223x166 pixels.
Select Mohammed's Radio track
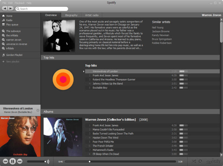[x=152, y=150]
